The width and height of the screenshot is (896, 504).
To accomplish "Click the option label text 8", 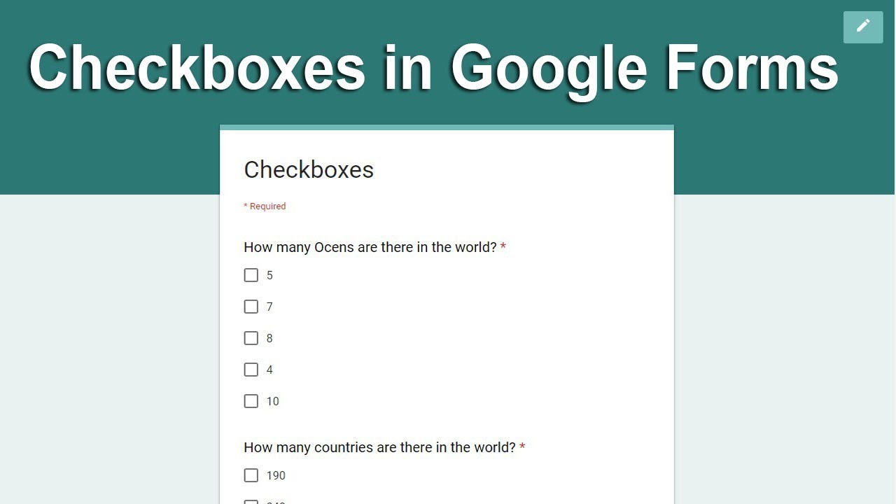I will point(269,339).
